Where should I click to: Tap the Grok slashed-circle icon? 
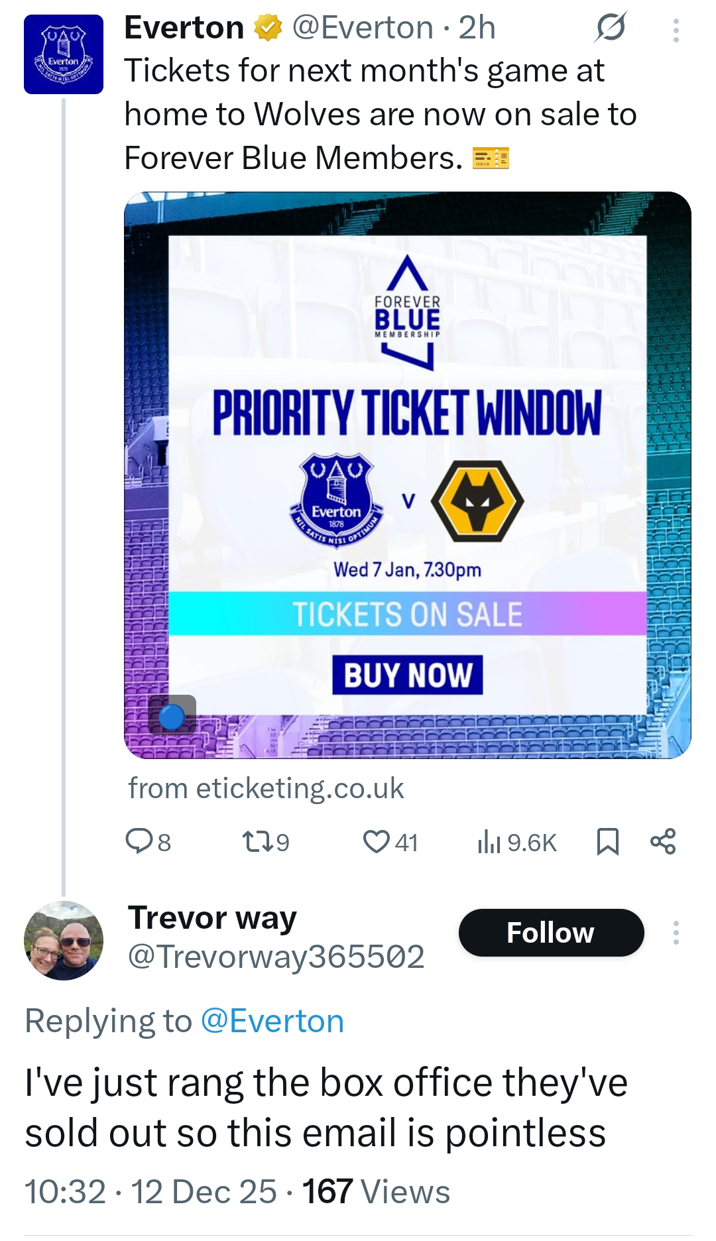[x=611, y=28]
